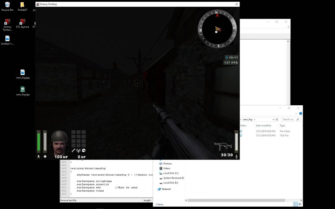This screenshot has height=209, width=335.
Task: Open the Recycle Bin desktop icon
Action: [x=7, y=6]
